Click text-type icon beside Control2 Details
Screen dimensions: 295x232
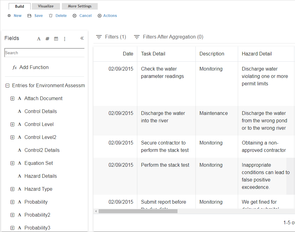[19, 150]
